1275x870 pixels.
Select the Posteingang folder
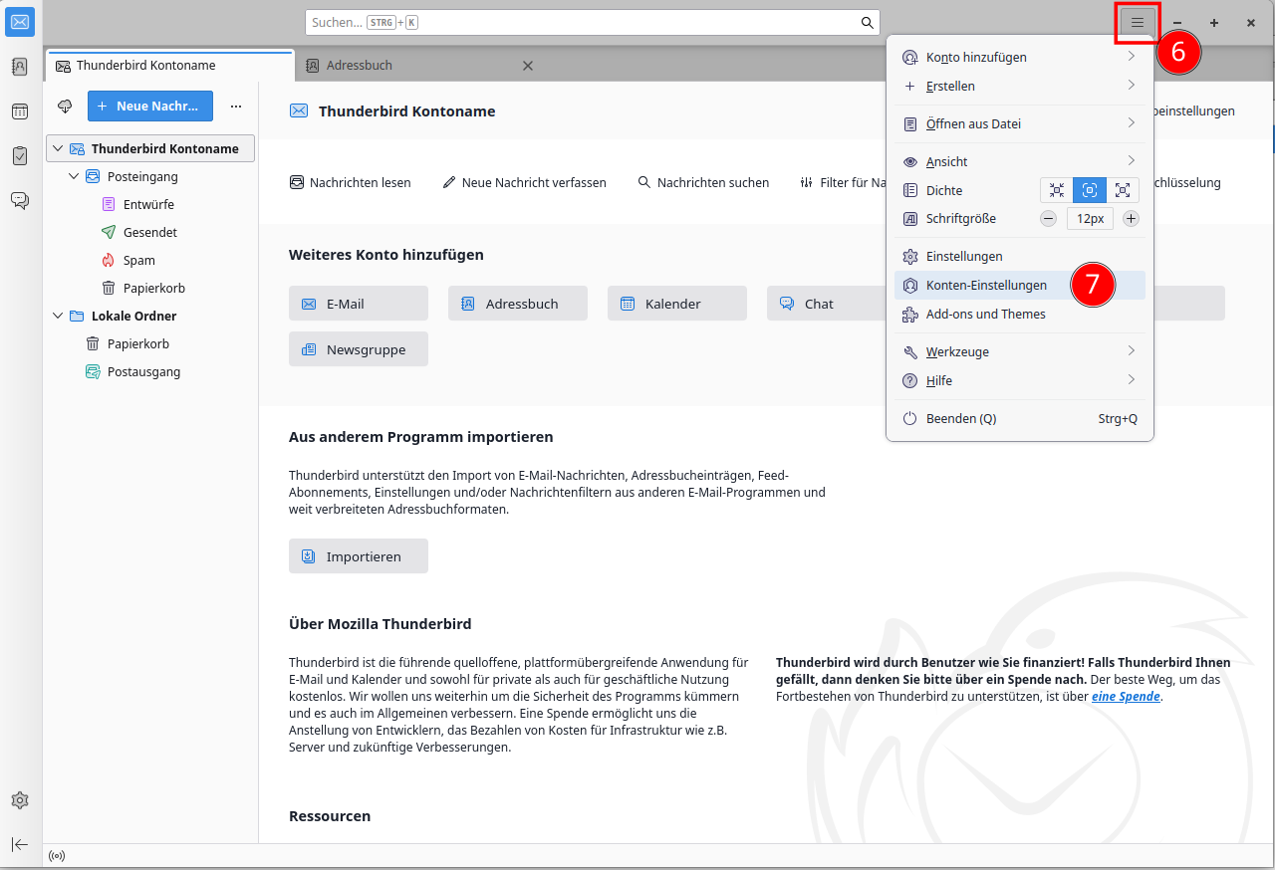click(149, 176)
